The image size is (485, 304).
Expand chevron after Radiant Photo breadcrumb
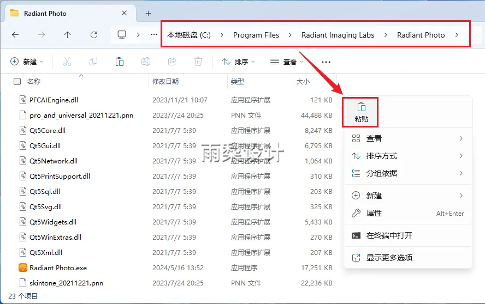pyautogui.click(x=457, y=35)
